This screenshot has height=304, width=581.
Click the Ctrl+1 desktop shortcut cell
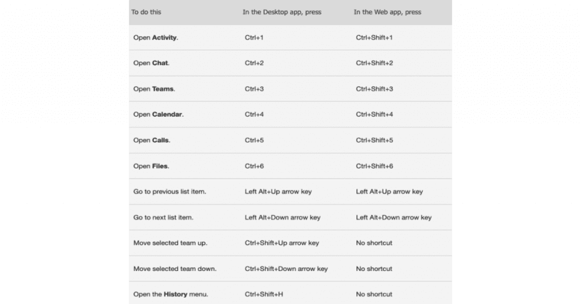pos(254,37)
